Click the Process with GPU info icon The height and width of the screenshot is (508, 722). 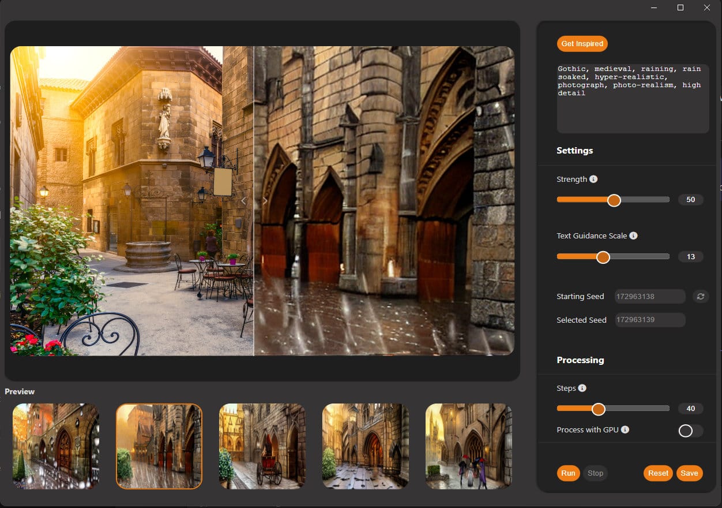click(x=625, y=429)
